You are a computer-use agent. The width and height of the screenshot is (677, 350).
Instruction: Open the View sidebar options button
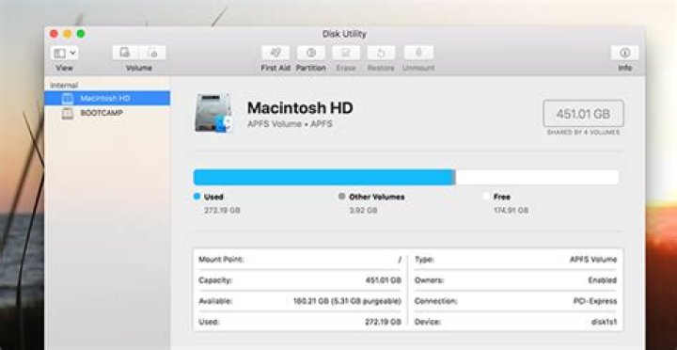click(64, 53)
